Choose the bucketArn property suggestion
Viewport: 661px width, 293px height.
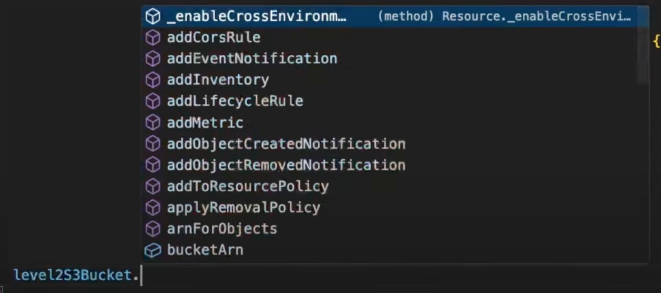click(x=205, y=250)
